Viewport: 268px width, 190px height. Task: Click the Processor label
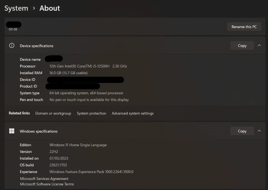pyautogui.click(x=28, y=66)
